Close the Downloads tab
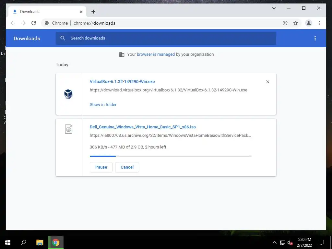The height and width of the screenshot is (249, 332). 81,12
